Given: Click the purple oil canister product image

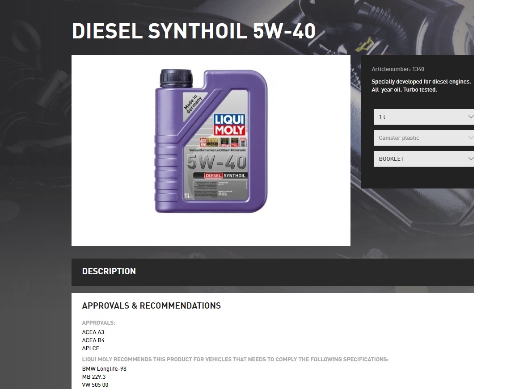Looking at the screenshot, I should click(211, 141).
